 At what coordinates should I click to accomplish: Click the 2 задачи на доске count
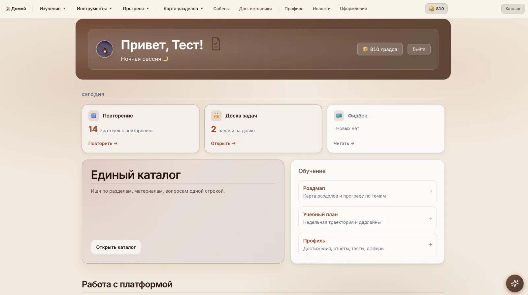[x=233, y=129]
